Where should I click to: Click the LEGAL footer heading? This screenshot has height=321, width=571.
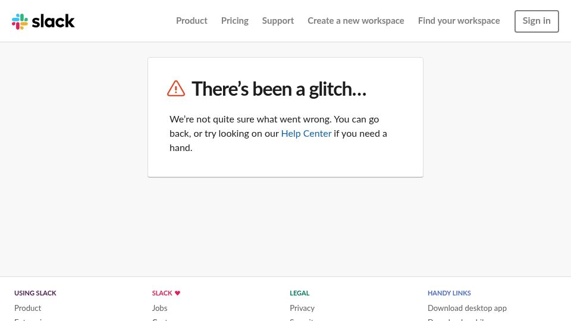pyautogui.click(x=300, y=293)
